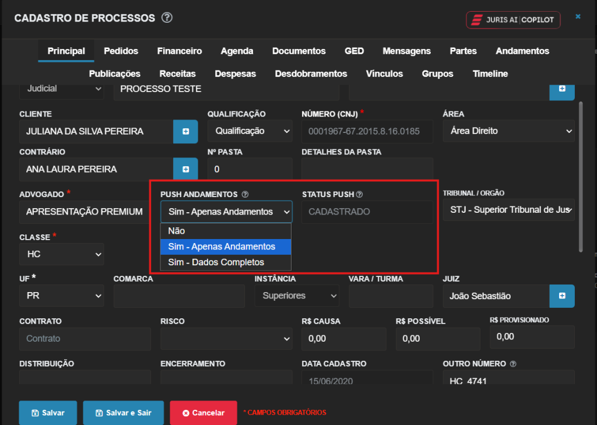This screenshot has height=425, width=597.
Task: Click the Outro Número field HC 4741
Action: click(508, 377)
